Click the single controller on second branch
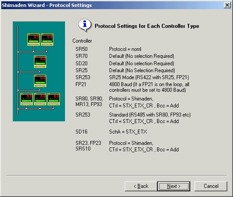This screenshot has height=197, width=233. point(40,62)
